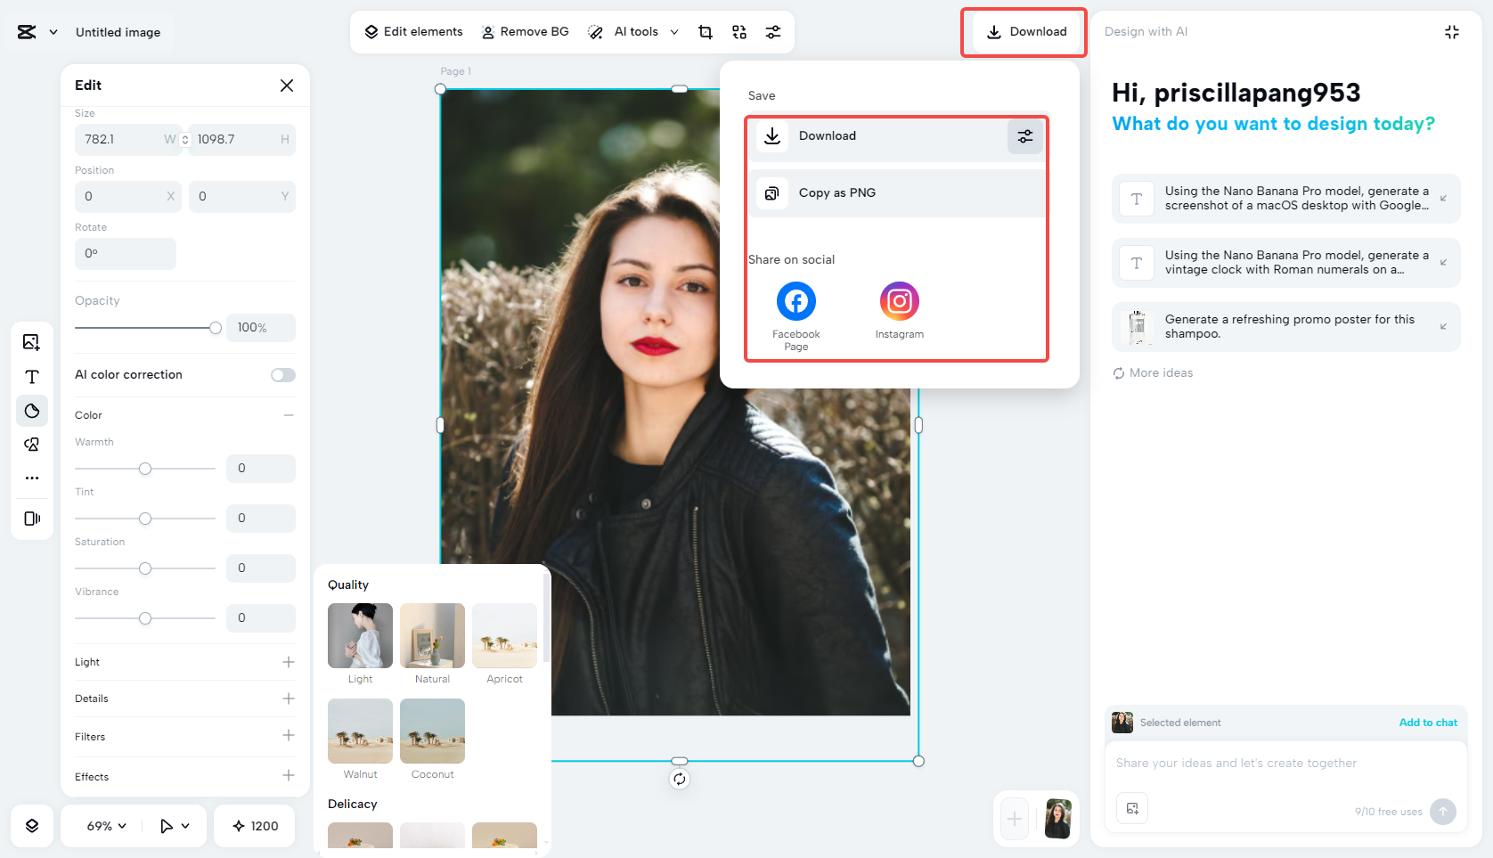Select the Crop tool icon
Viewport: 1493px width, 858px height.
[706, 32]
